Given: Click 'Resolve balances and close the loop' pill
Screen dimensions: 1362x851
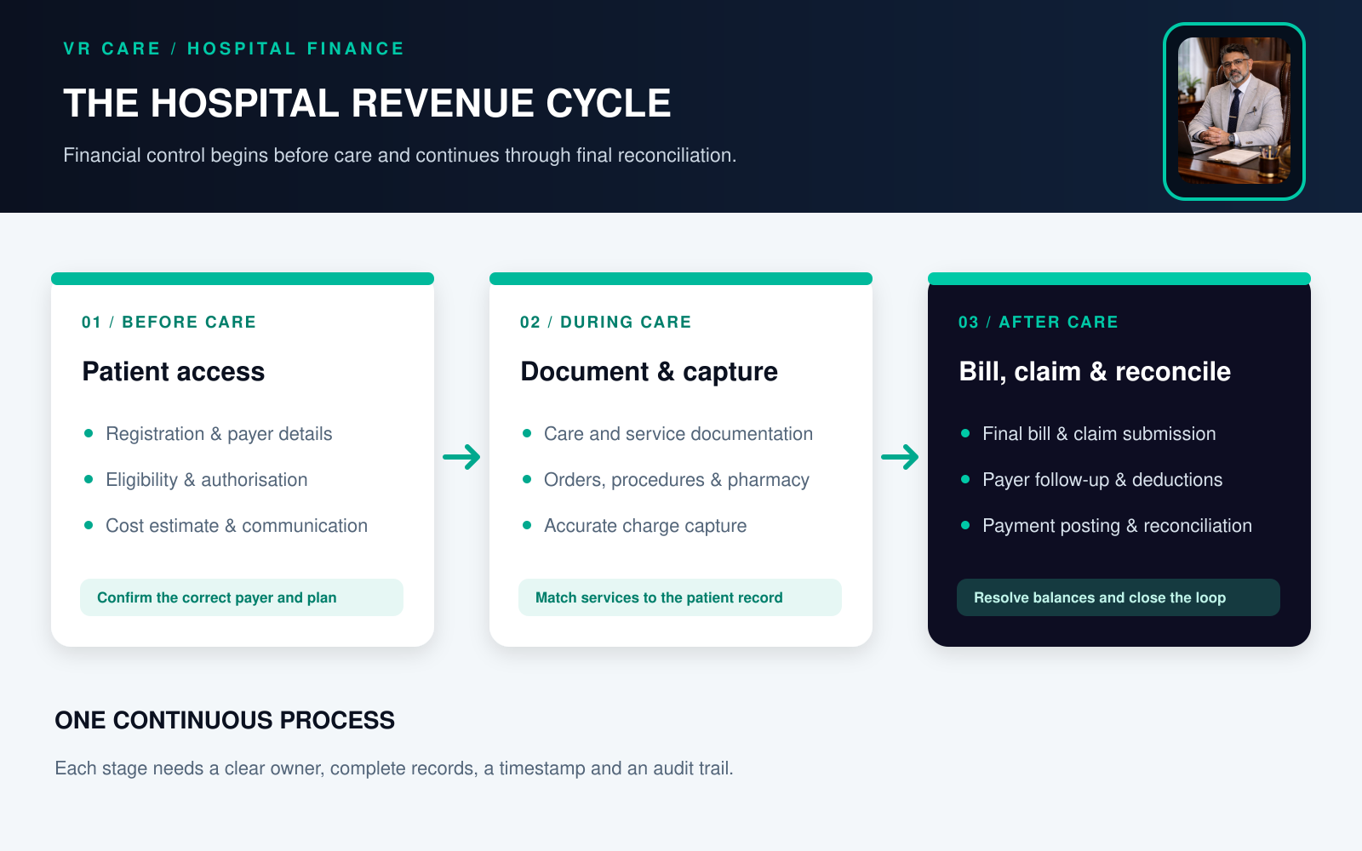Looking at the screenshot, I should point(1119,597).
